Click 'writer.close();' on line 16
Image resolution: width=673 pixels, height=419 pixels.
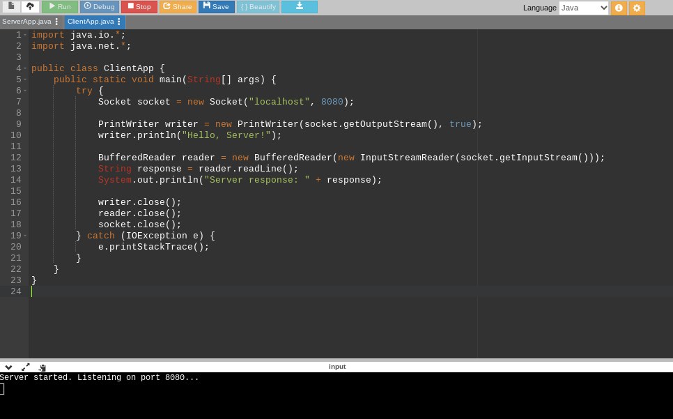click(x=140, y=202)
